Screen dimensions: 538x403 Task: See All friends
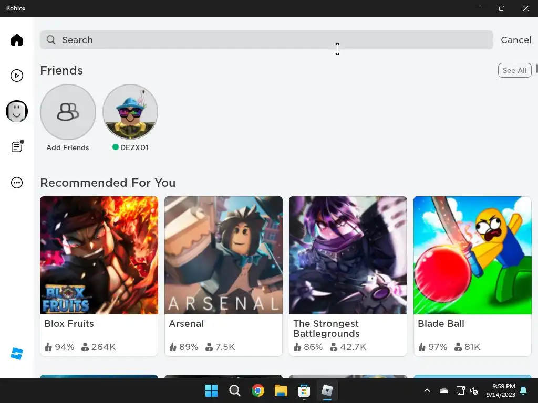[514, 70]
